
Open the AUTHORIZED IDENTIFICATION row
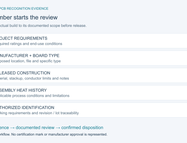coord(93,110)
